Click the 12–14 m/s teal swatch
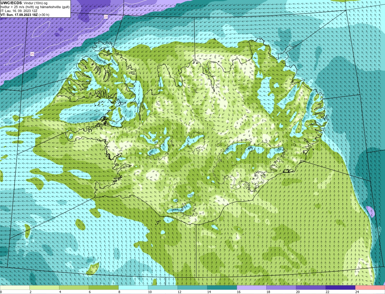 pos(192,287)
